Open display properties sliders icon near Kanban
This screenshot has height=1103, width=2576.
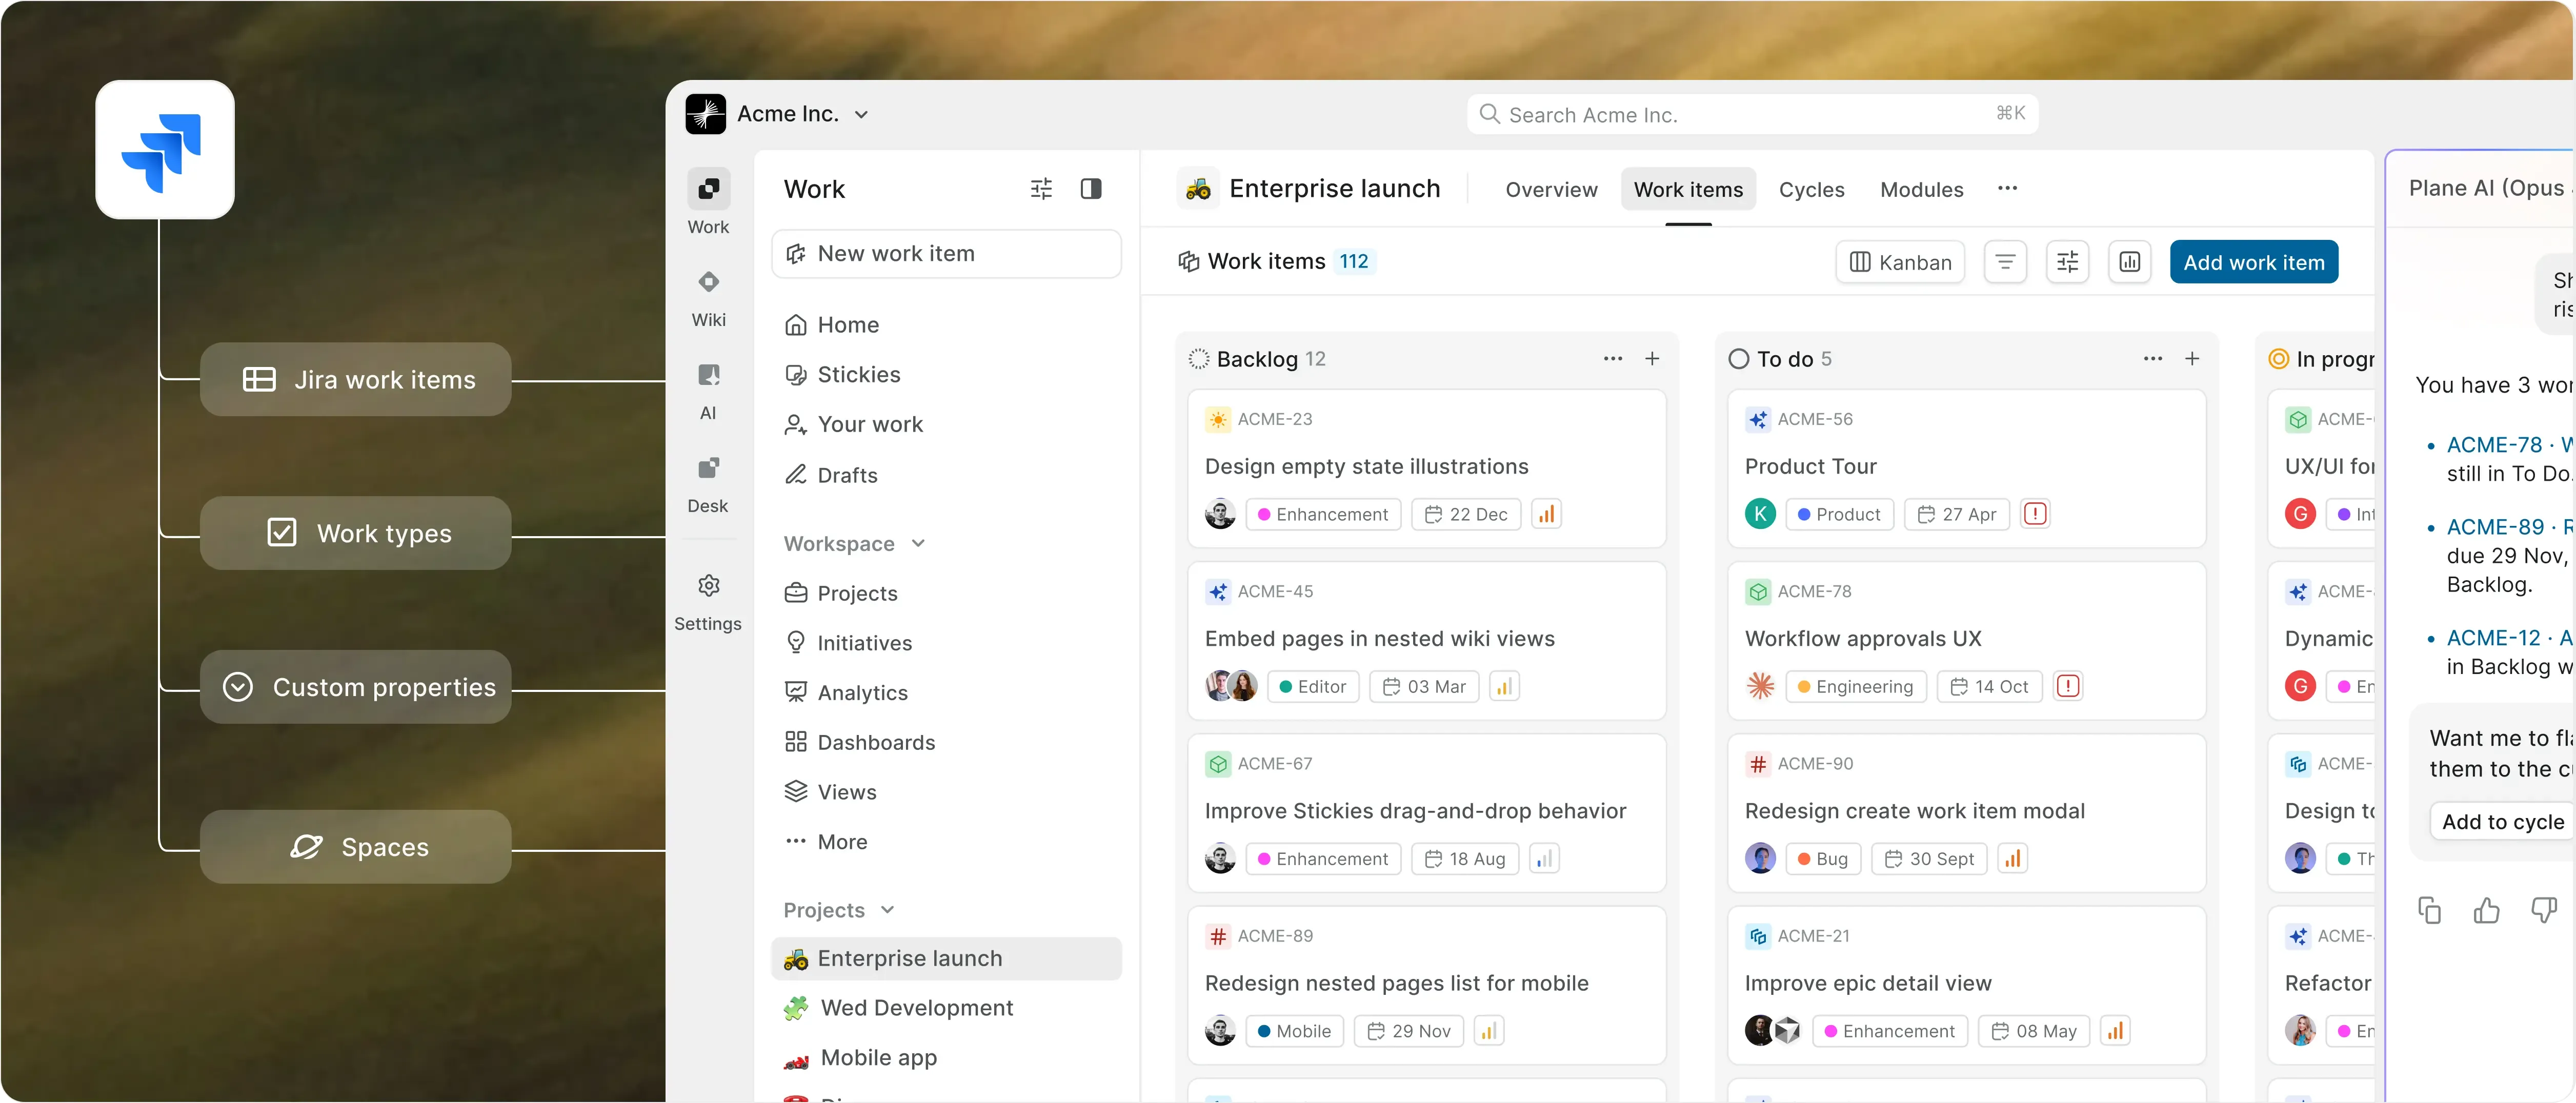2067,262
